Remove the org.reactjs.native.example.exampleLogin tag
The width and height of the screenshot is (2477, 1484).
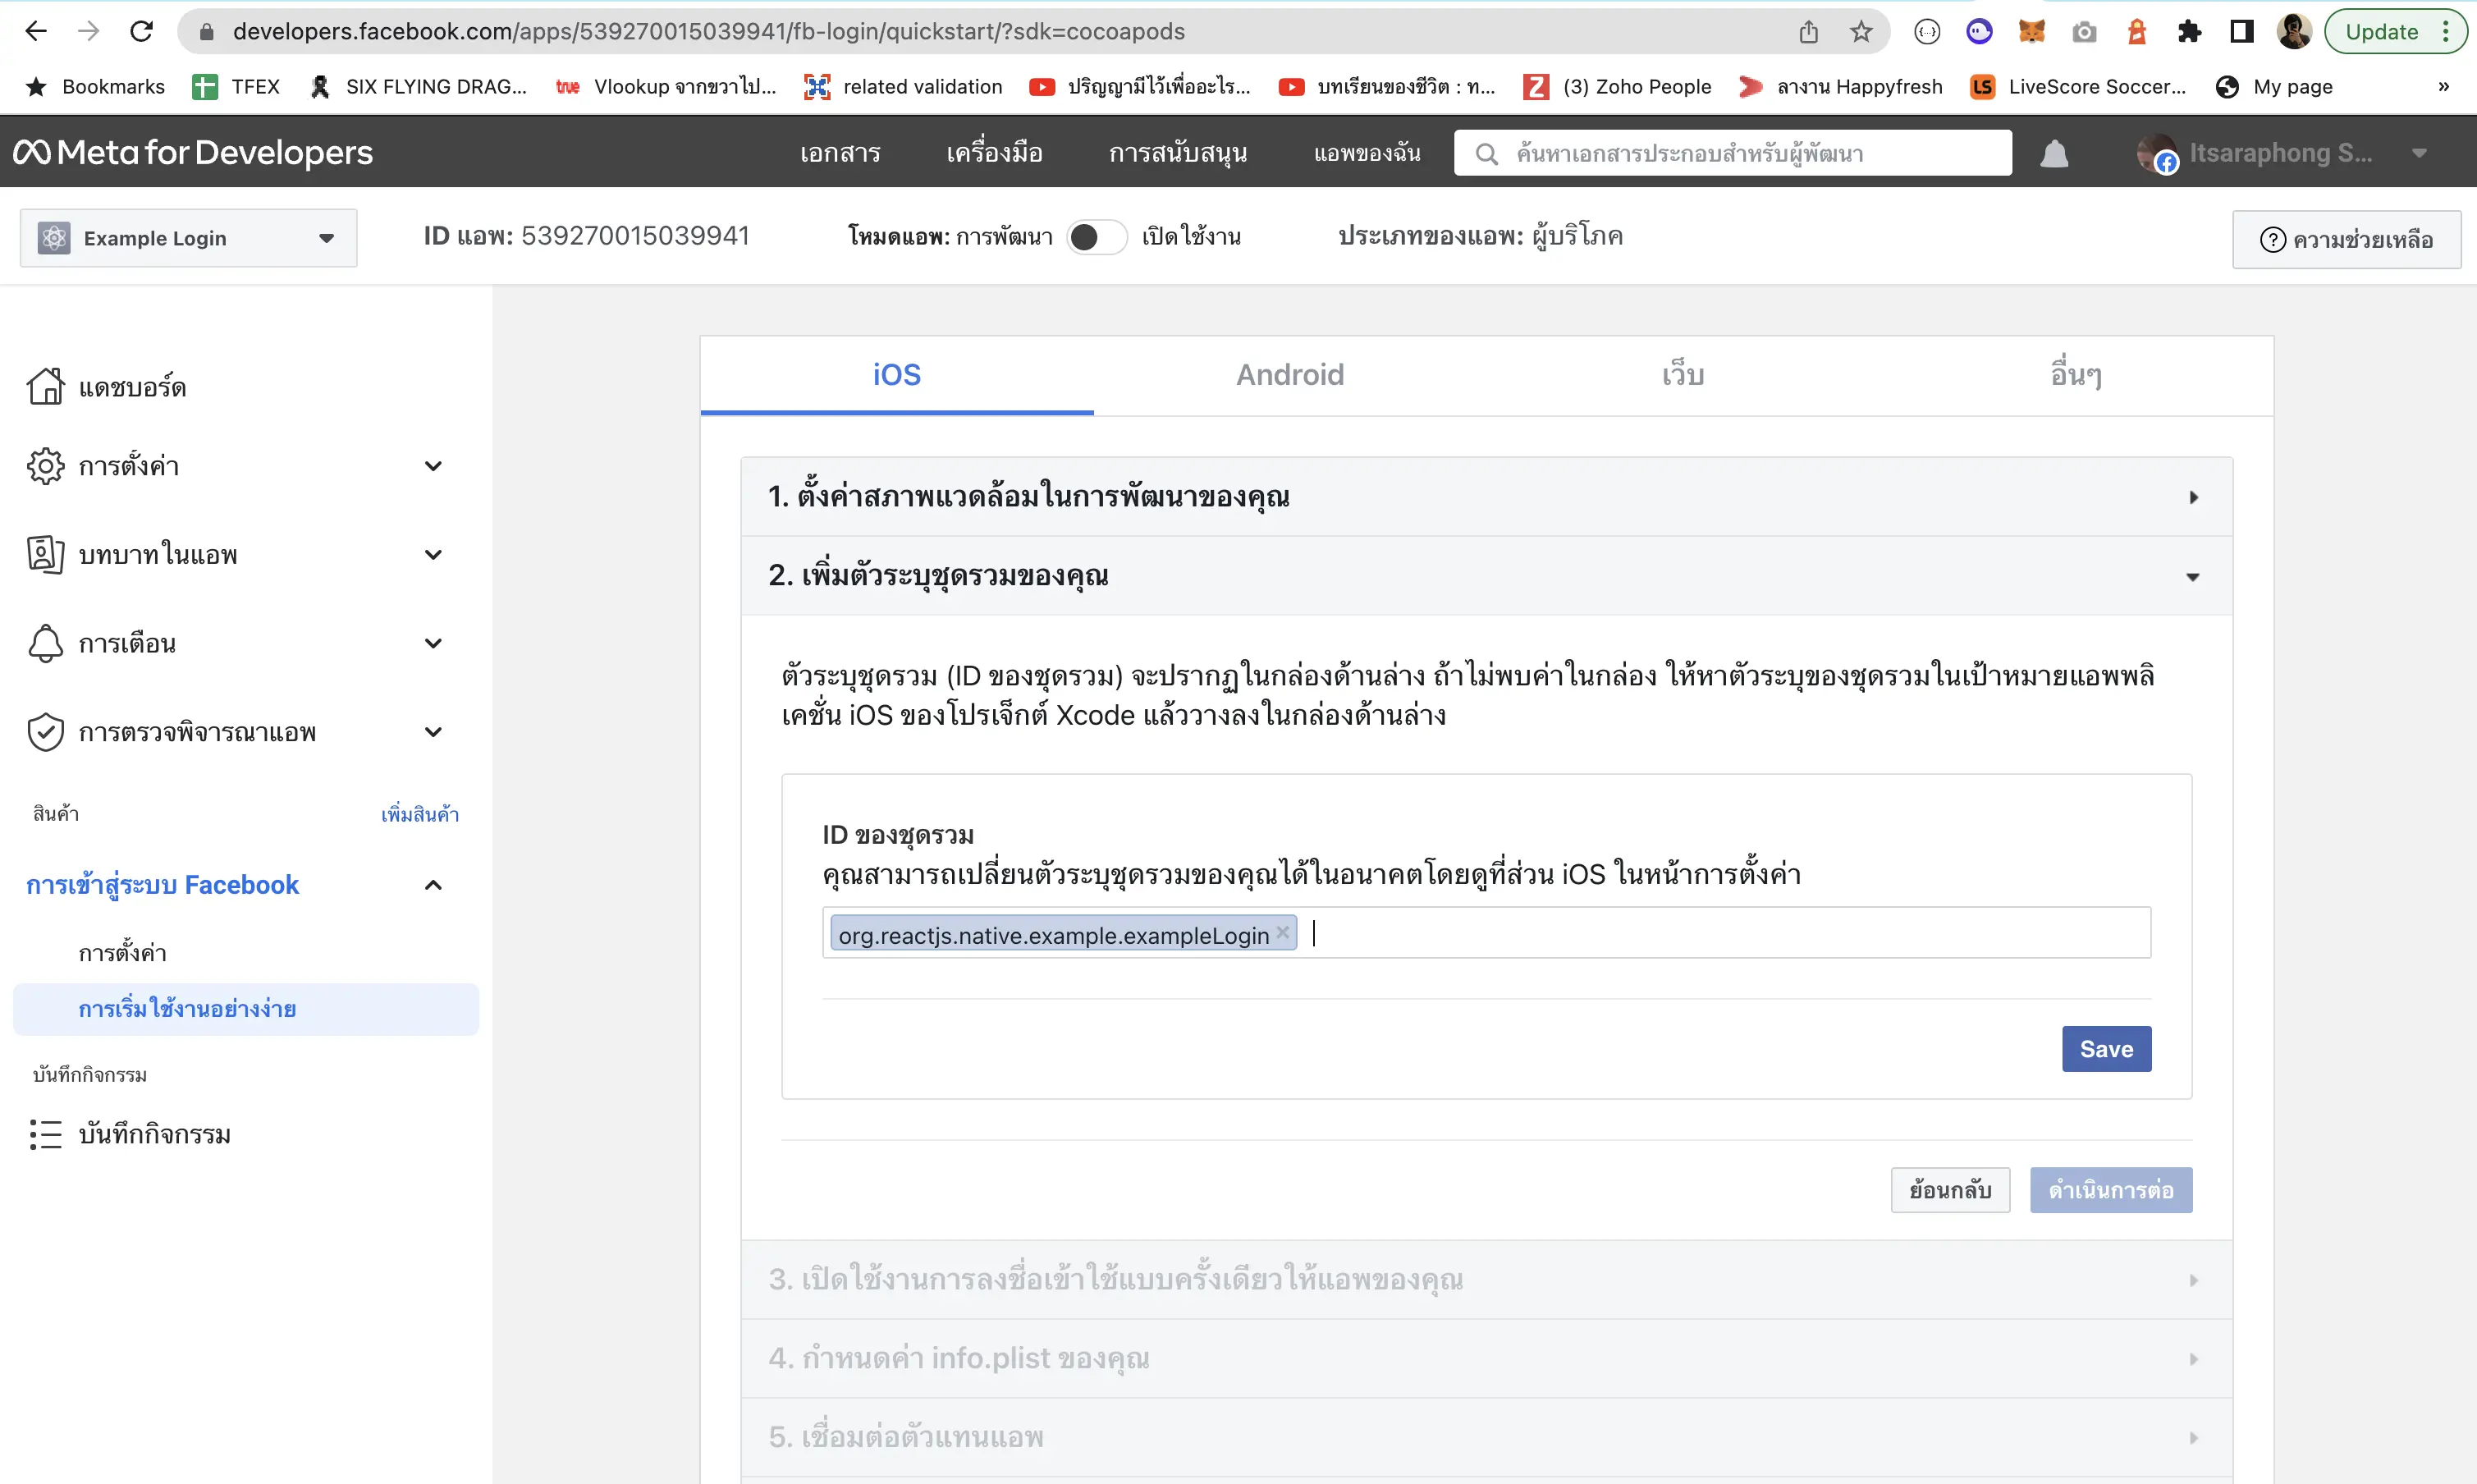point(1282,933)
